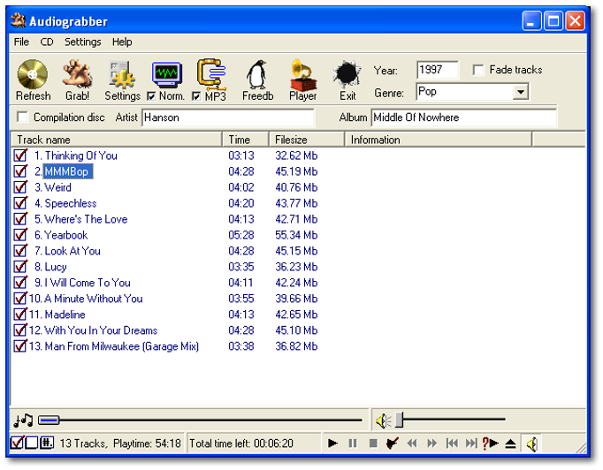The image size is (603, 470).
Task: Open the Genre dropdown arrow
Action: 521,92
